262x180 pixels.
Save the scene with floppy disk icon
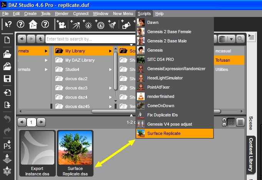point(7,79)
